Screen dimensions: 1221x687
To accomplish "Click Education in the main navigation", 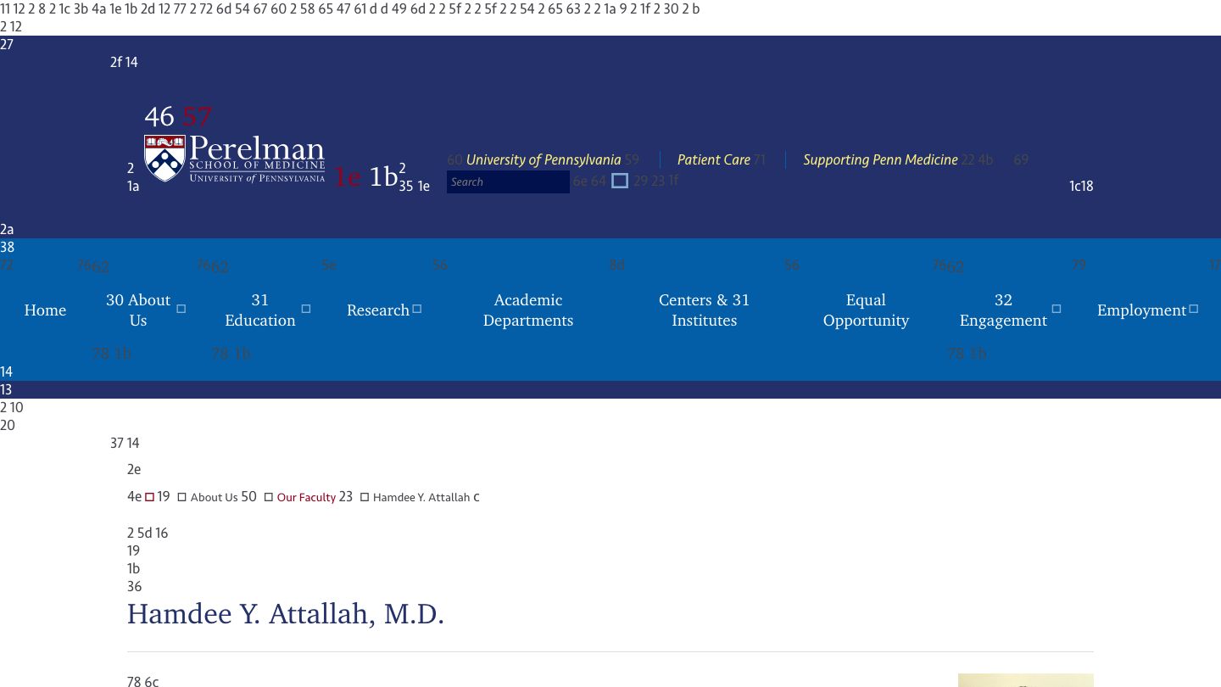I will (x=259, y=310).
